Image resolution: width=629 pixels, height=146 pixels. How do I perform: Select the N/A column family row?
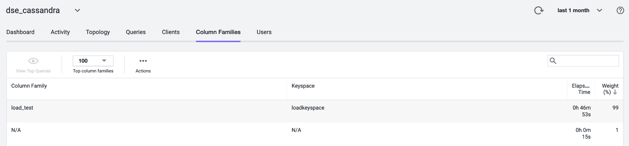314,133
